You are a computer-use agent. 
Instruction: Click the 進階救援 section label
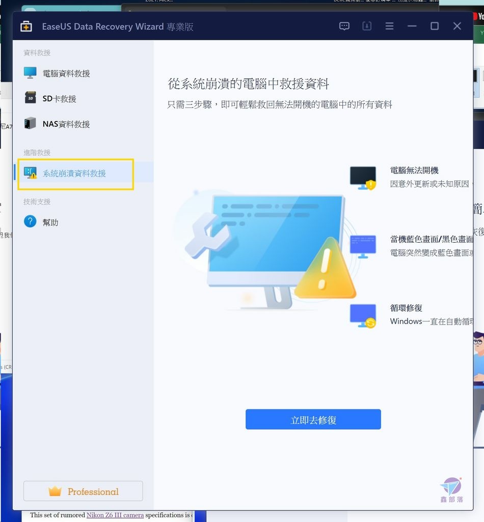point(37,152)
